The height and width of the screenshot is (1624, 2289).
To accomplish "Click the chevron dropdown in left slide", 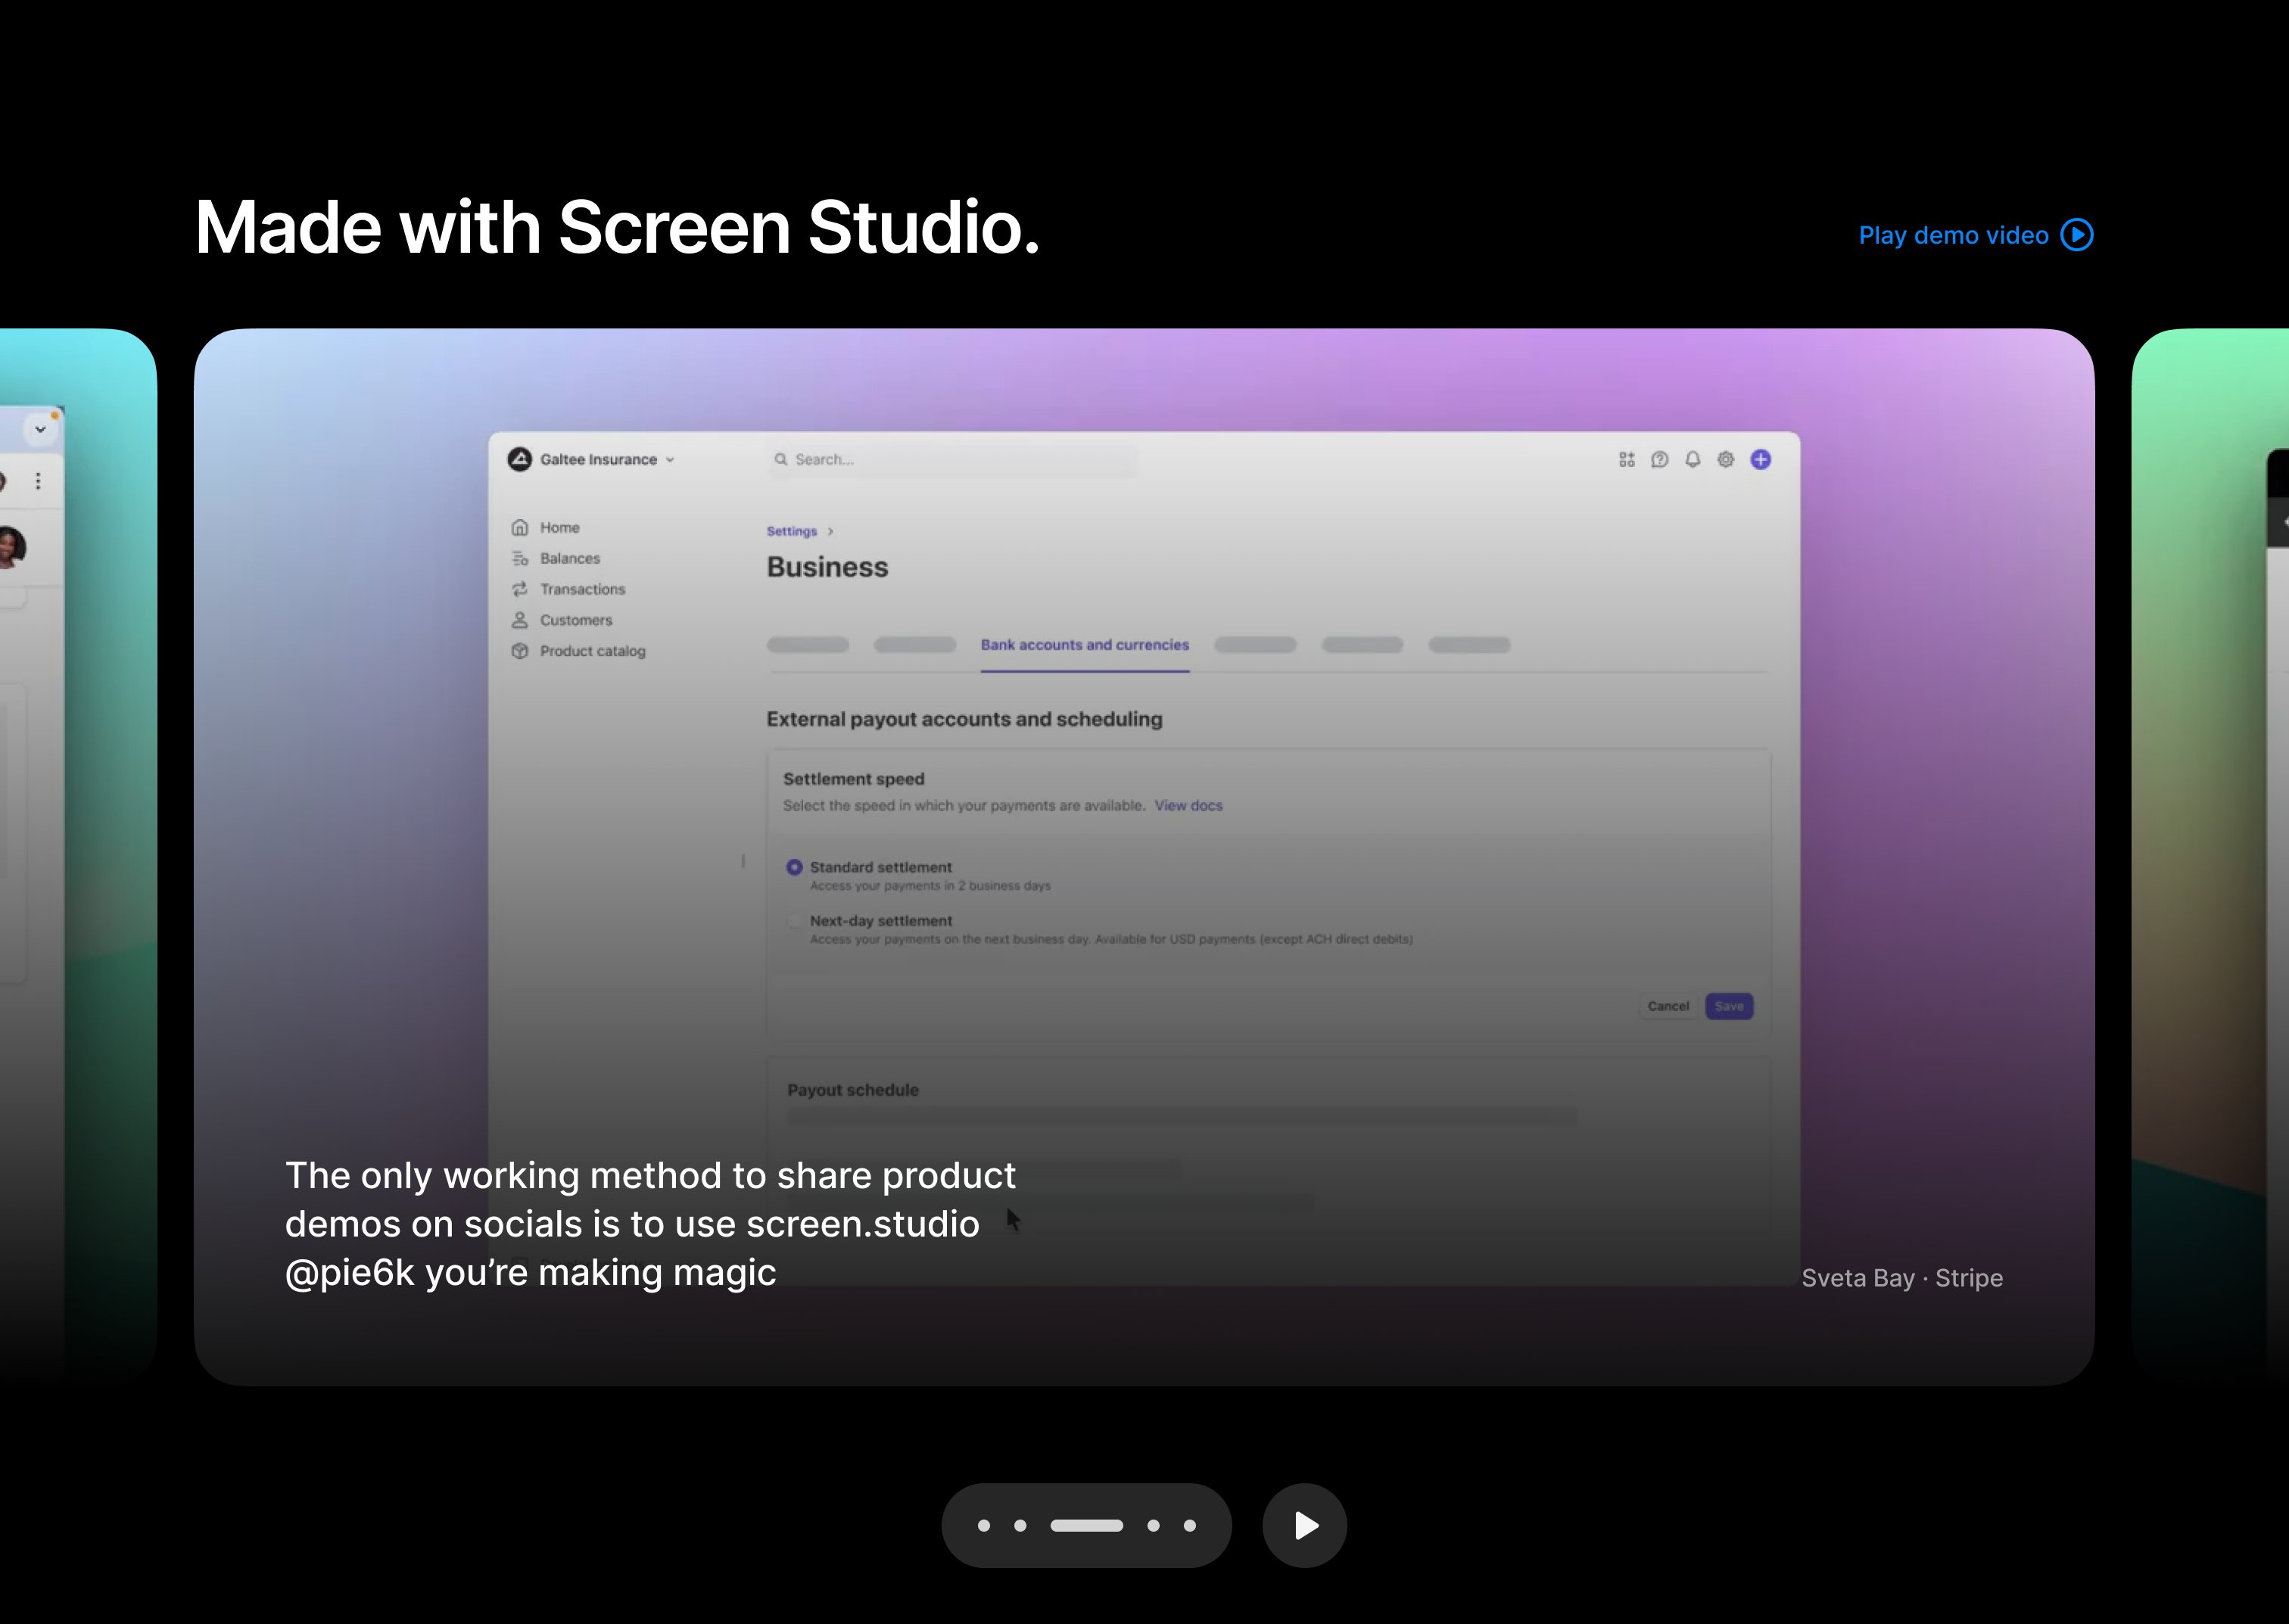I will pyautogui.click(x=40, y=430).
